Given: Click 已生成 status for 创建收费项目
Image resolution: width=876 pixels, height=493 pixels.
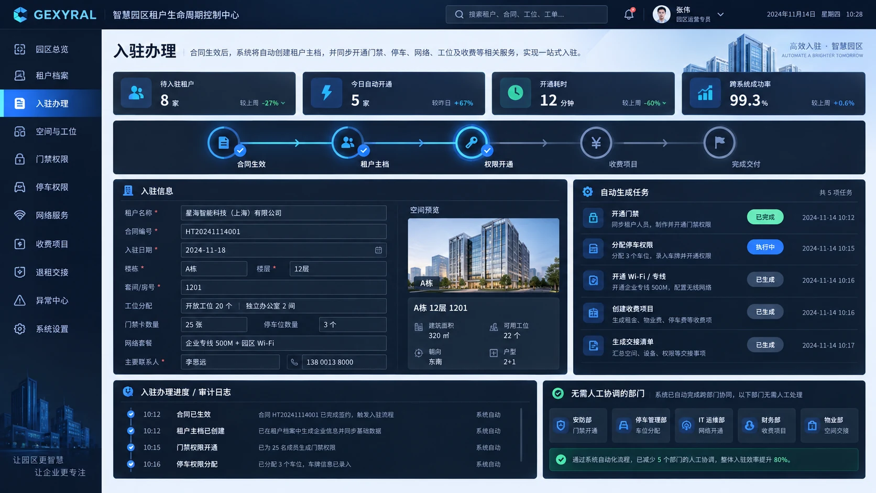Looking at the screenshot, I should (x=765, y=312).
